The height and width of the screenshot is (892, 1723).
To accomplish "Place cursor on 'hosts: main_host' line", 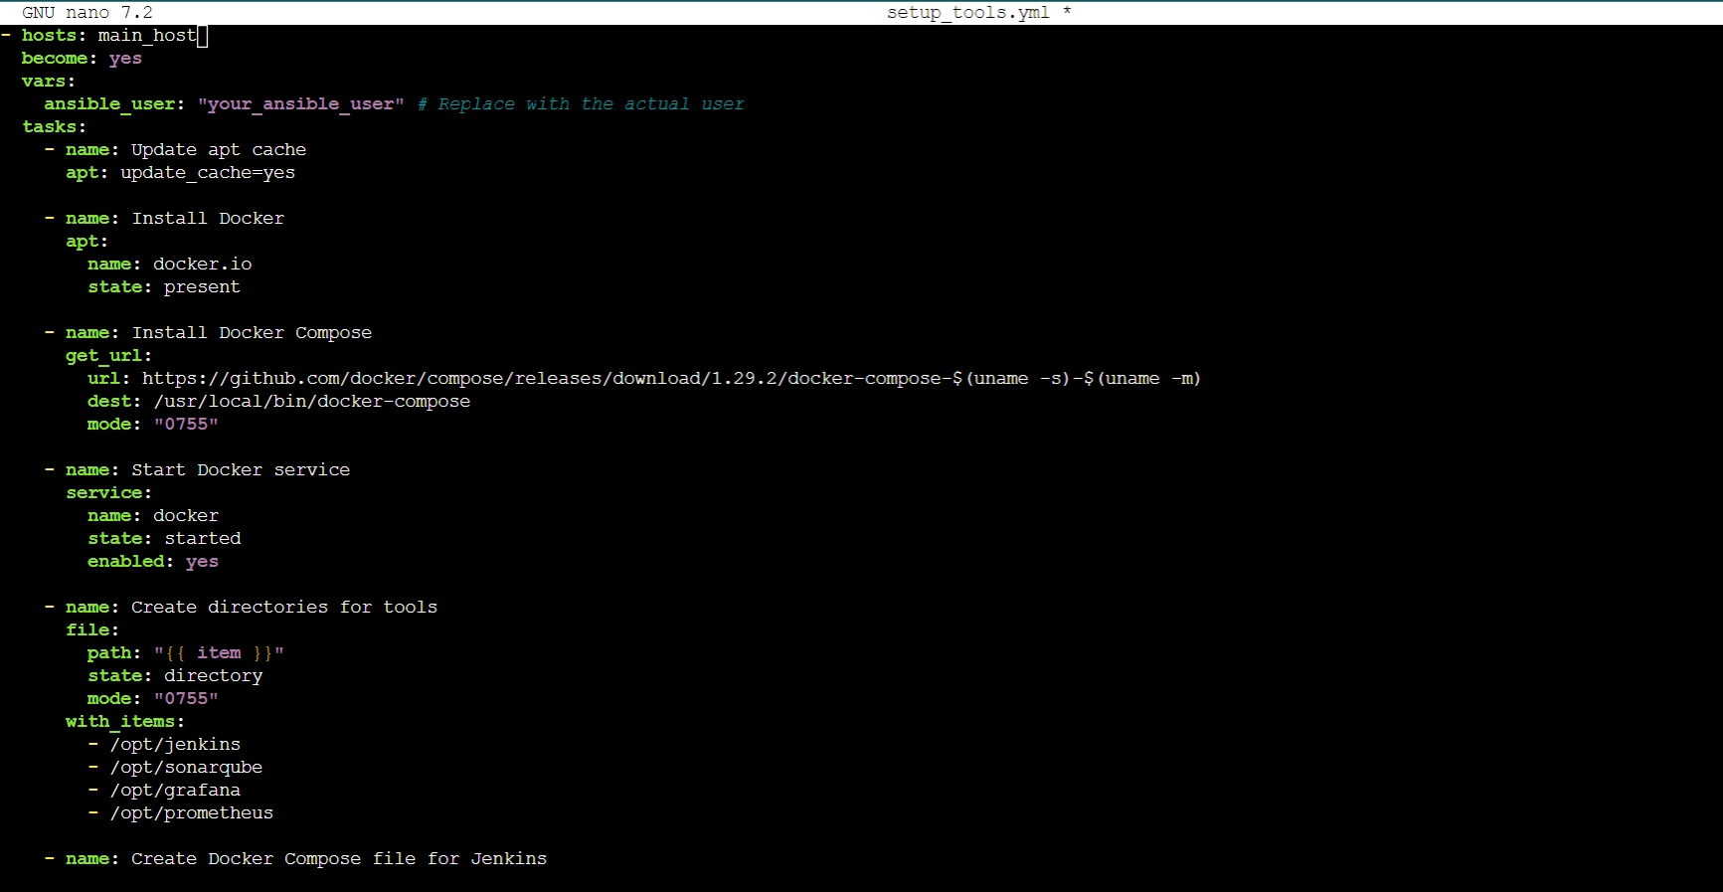I will [x=103, y=36].
